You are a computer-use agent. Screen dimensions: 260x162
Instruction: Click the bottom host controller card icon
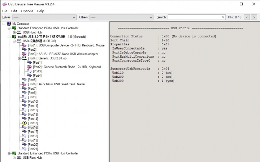coord(14,153)
